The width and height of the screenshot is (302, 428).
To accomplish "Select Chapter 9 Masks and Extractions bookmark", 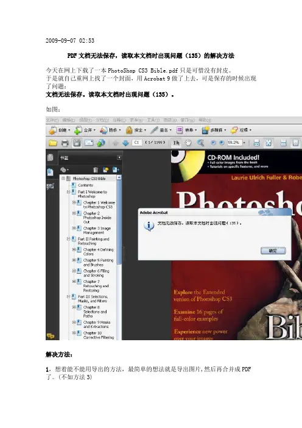I will pos(96,324).
